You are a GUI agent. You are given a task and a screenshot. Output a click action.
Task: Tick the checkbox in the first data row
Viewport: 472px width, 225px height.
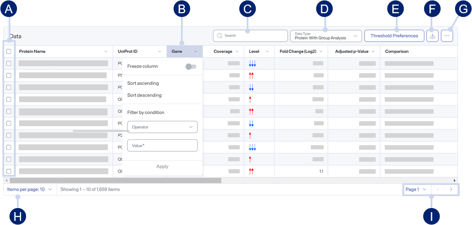point(9,63)
